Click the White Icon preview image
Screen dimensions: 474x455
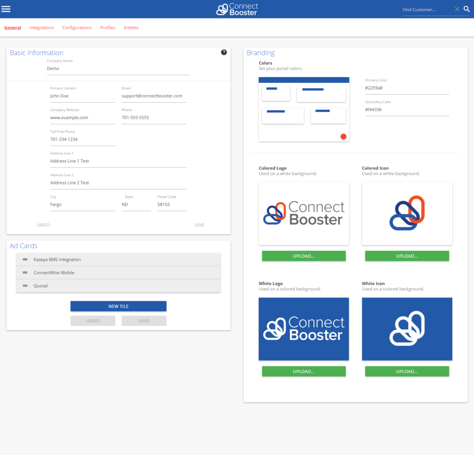407,329
